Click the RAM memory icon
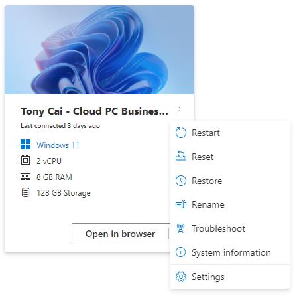295x296 pixels. [25, 177]
